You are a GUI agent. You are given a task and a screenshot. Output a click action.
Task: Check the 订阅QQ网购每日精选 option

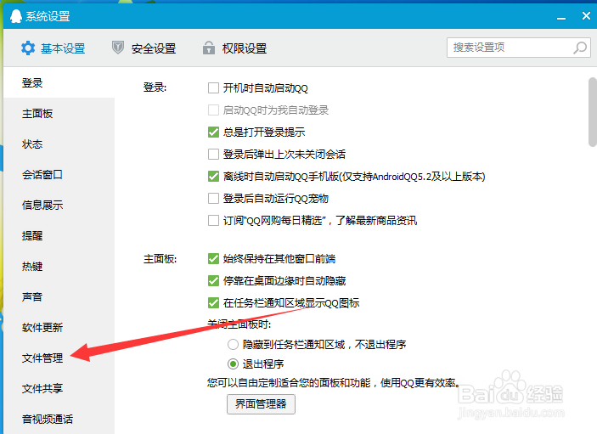[213, 221]
